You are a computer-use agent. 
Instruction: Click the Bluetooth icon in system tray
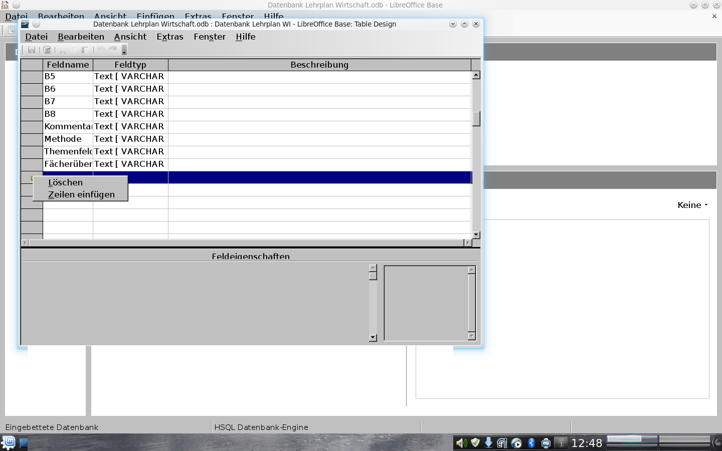pos(531,443)
